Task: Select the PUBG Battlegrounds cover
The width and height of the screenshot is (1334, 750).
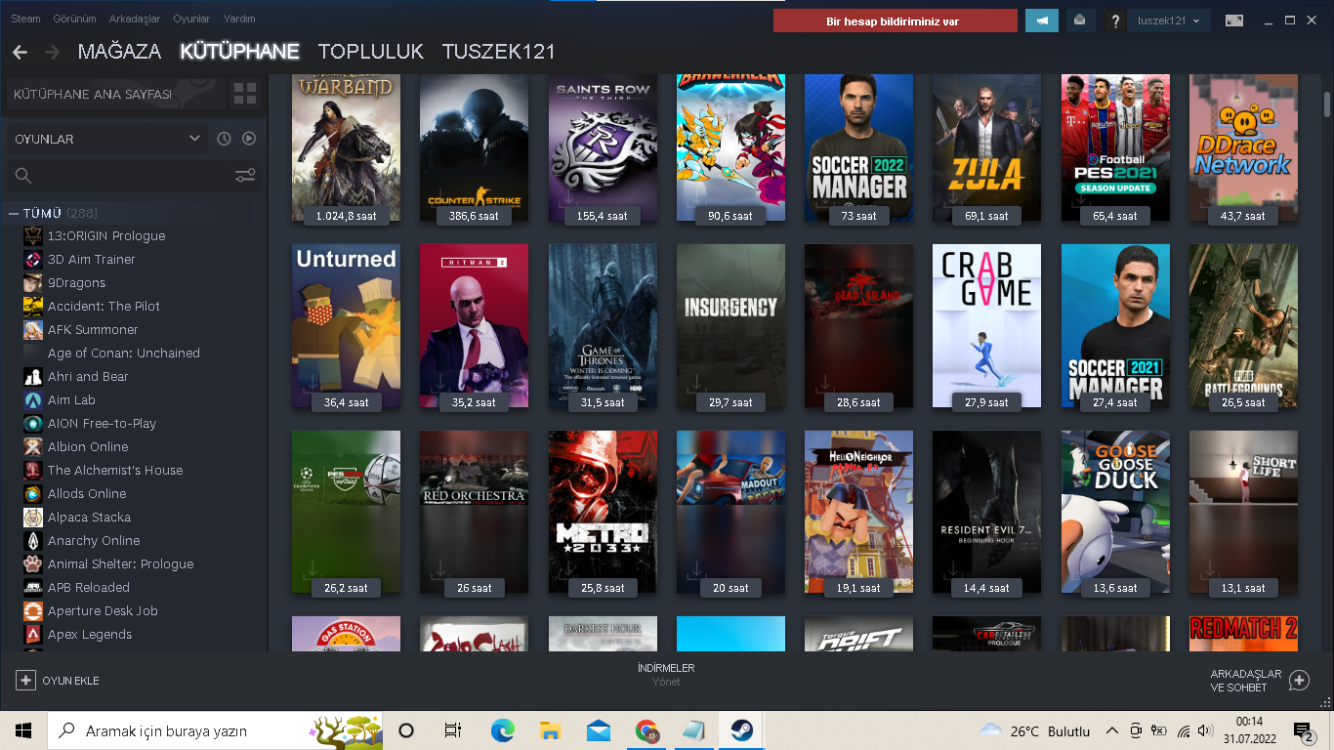Action: coord(1243,326)
